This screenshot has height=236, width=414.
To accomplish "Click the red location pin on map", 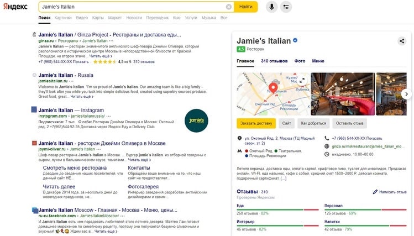I will click(273, 88).
